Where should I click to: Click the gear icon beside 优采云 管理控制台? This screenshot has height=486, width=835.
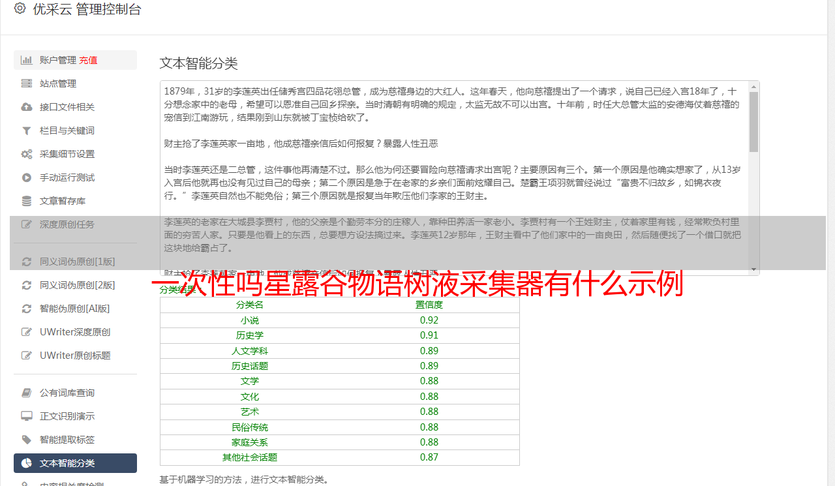(20, 8)
